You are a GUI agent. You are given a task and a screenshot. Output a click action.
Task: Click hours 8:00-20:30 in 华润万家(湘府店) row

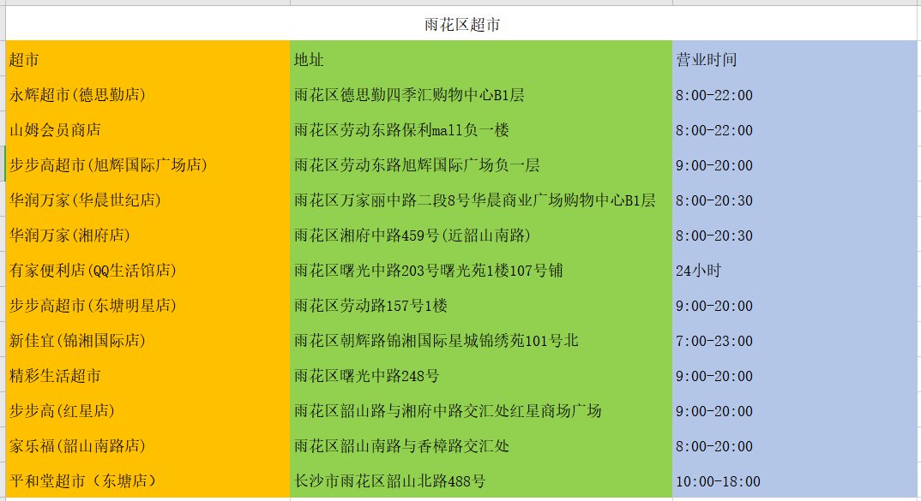795,236
